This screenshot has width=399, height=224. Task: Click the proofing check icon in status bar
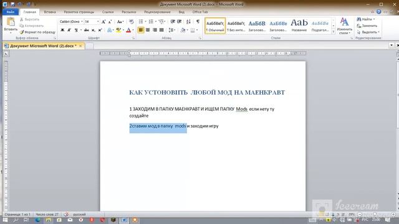[66, 214]
